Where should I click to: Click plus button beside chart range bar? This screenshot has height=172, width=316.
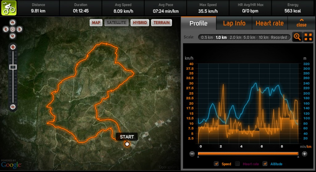(305, 154)
